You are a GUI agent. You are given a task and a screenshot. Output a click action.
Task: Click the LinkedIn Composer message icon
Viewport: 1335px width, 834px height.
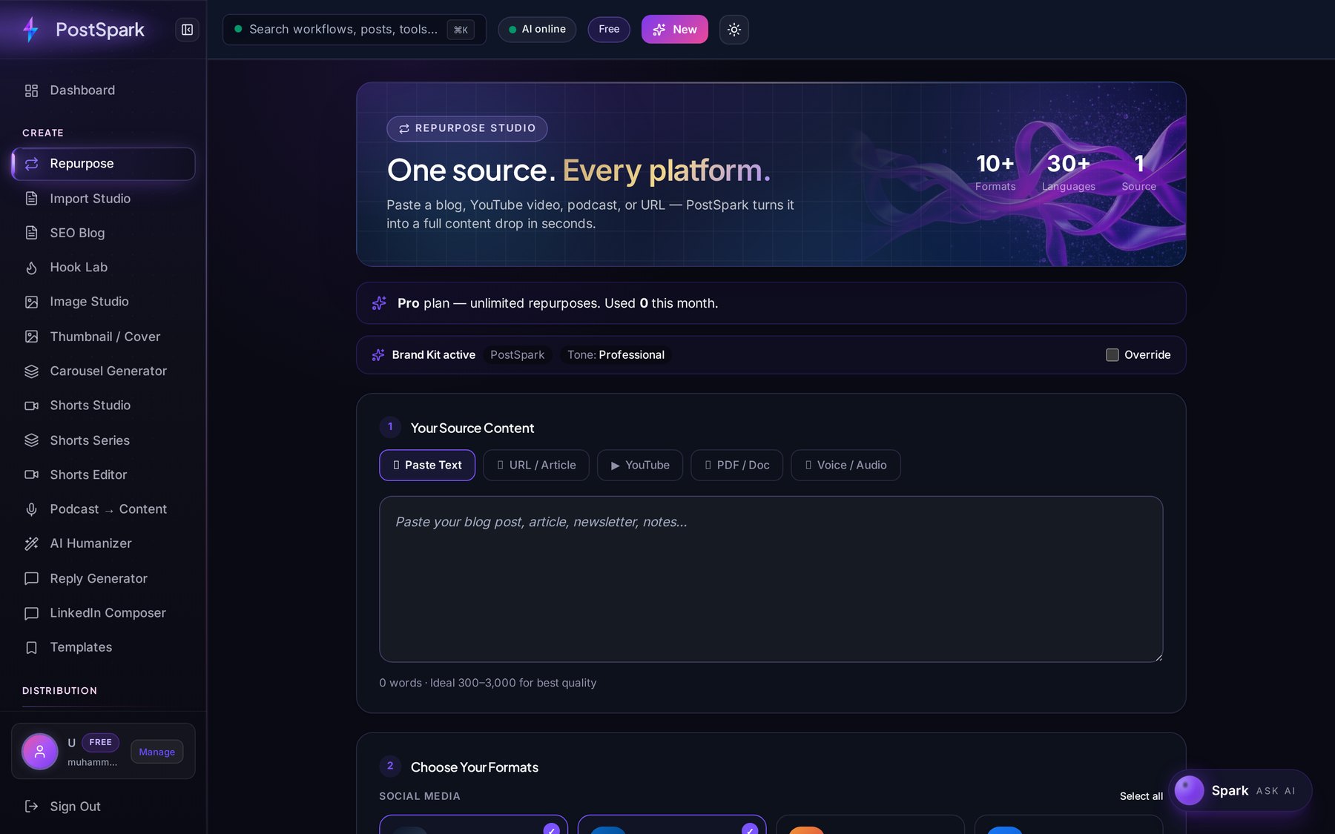click(31, 613)
